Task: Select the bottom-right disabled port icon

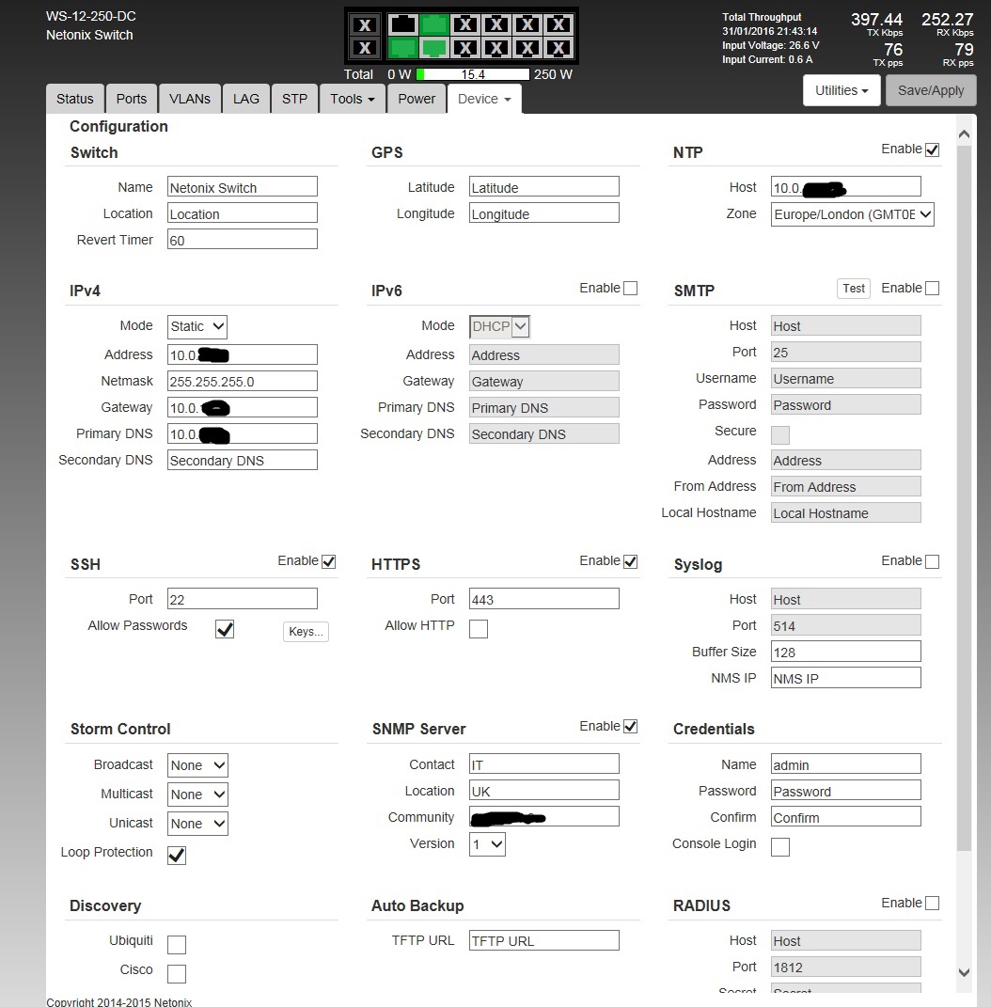Action: [x=558, y=48]
